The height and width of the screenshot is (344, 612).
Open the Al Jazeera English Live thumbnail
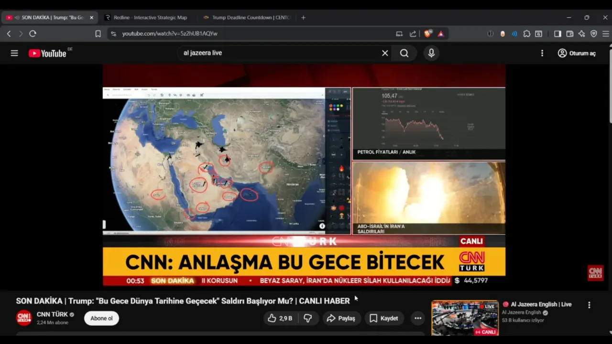465,318
